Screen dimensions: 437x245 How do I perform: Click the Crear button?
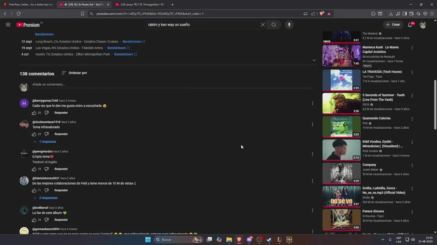(x=393, y=24)
